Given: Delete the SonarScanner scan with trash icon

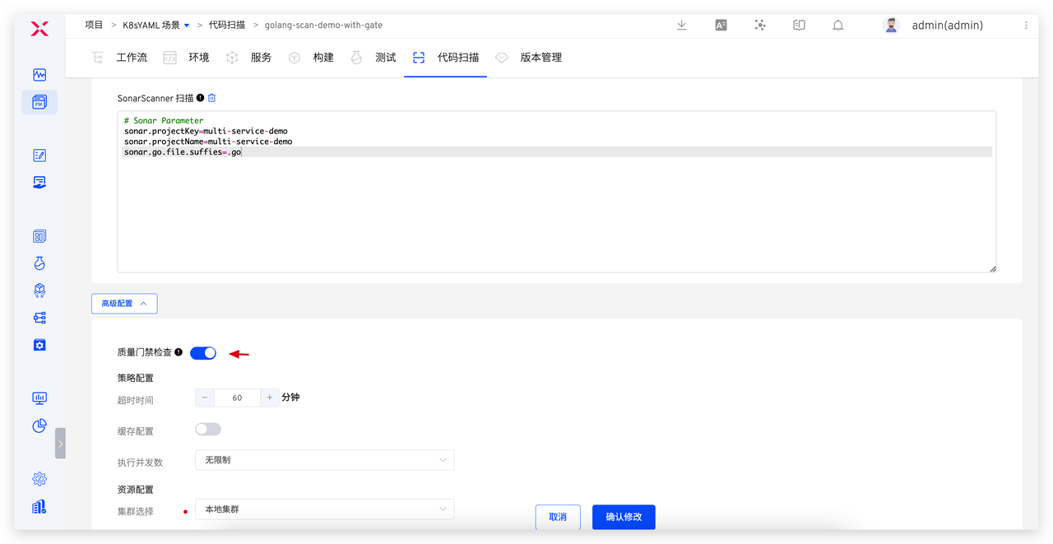Looking at the screenshot, I should (211, 98).
